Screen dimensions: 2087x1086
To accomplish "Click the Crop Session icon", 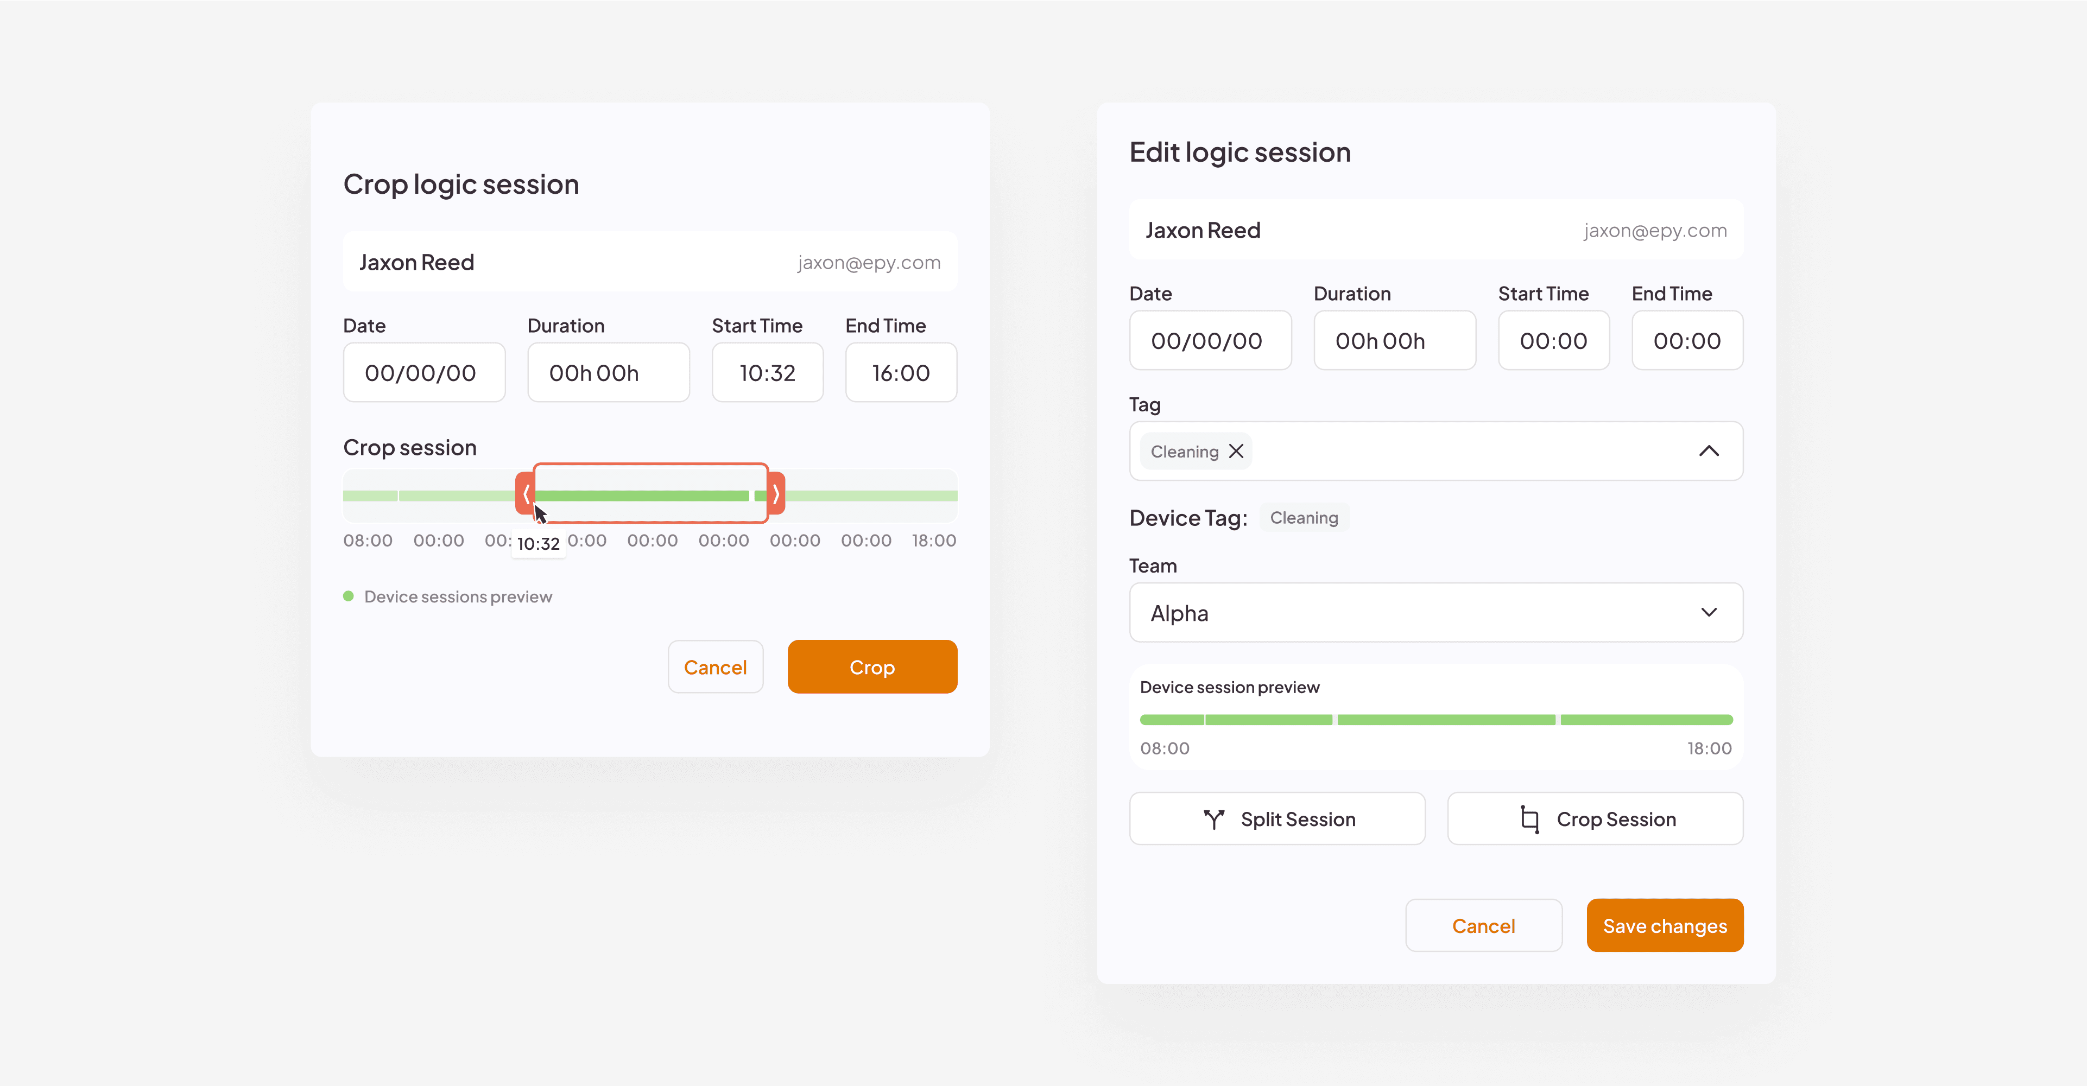I will pyautogui.click(x=1529, y=820).
